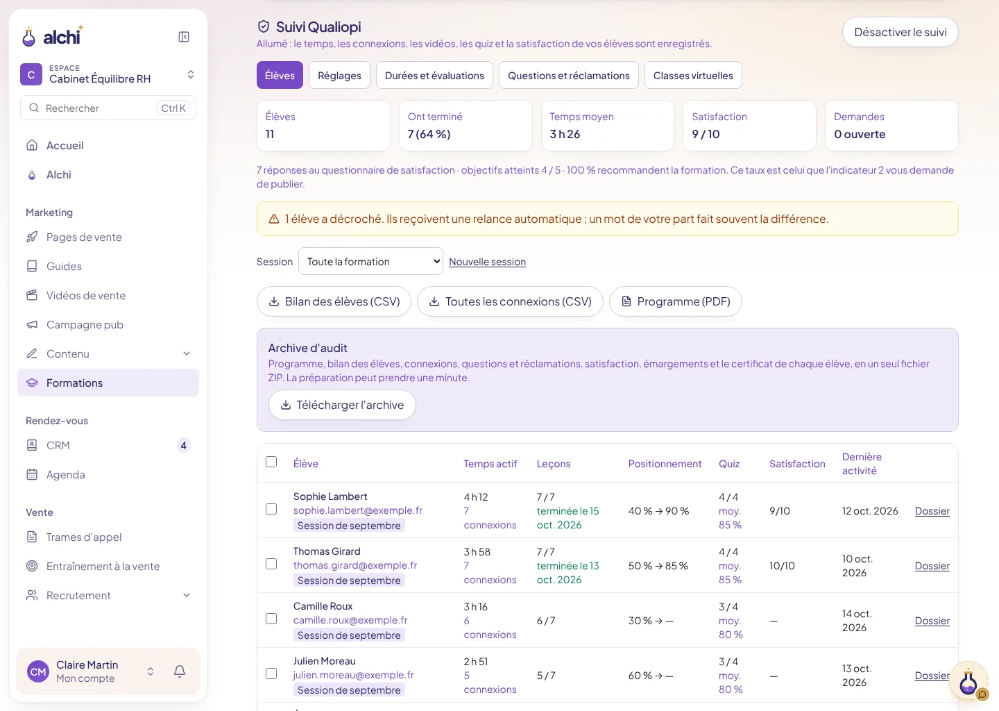This screenshot has height=711, width=999.
Task: Click Désactiver le suivi button
Action: pyautogui.click(x=900, y=32)
